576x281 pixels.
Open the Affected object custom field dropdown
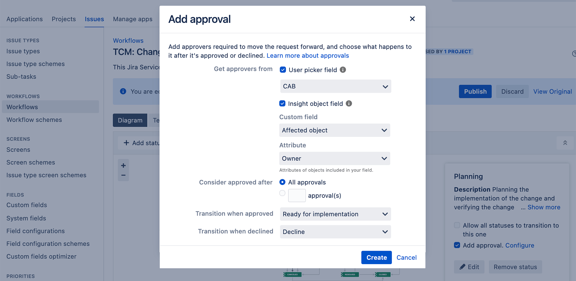pyautogui.click(x=335, y=130)
